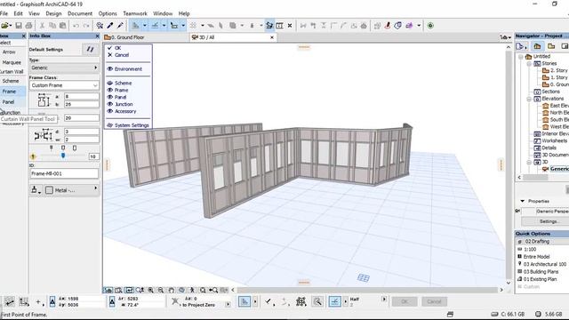Image resolution: width=569 pixels, height=320 pixels.
Task: Click the frame slider handle in Info Box
Action: click(63, 156)
